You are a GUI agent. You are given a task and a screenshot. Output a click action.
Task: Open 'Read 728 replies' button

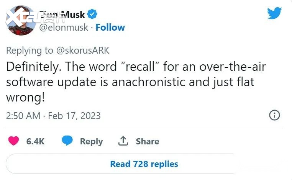click(x=144, y=164)
